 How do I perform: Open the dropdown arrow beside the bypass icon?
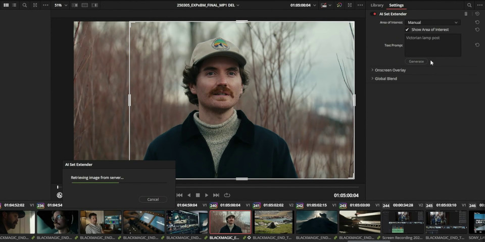point(330,5)
